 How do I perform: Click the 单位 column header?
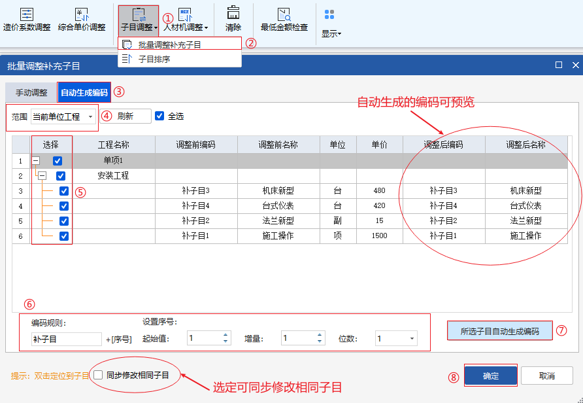coord(338,145)
